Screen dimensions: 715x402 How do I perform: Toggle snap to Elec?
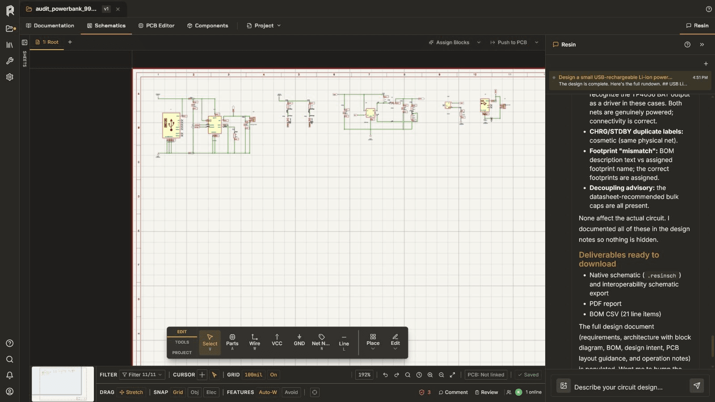click(211, 392)
